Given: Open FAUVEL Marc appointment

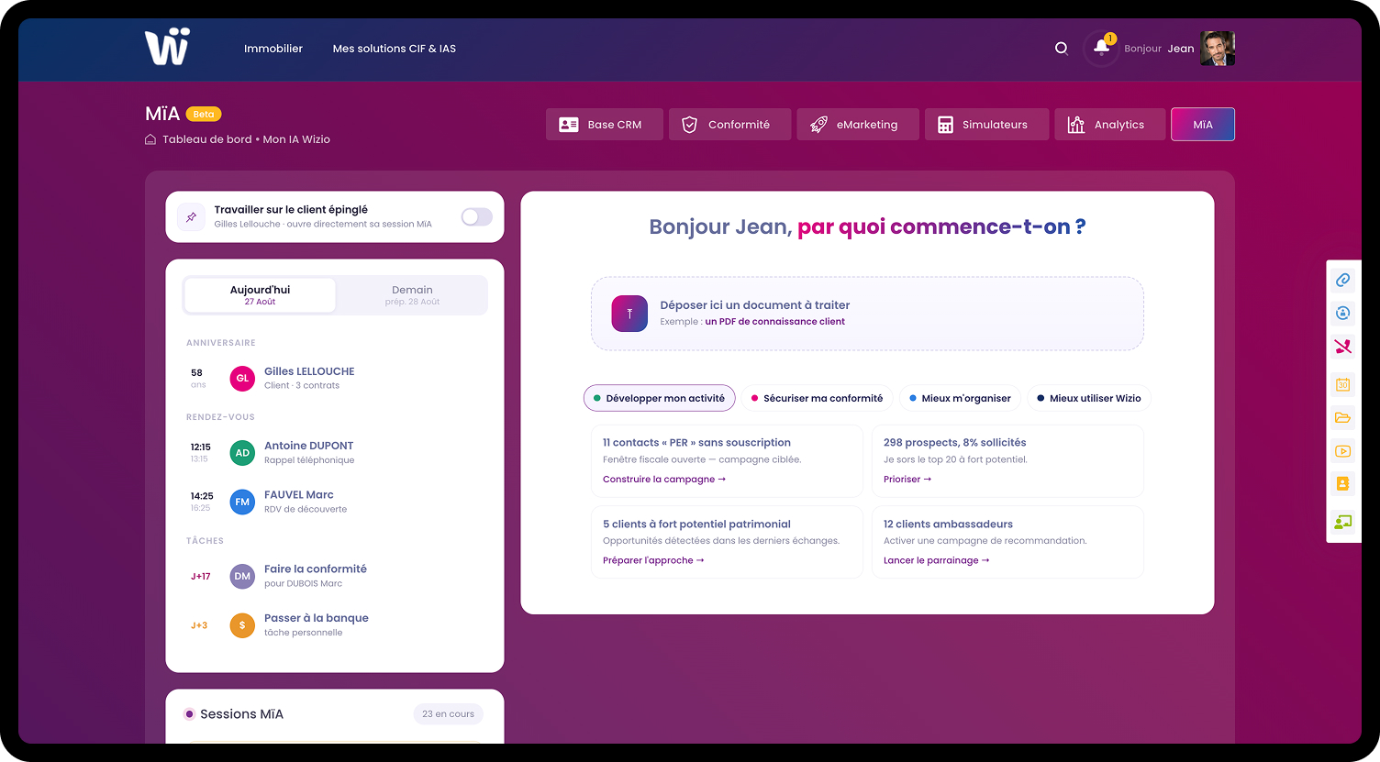Looking at the screenshot, I should pyautogui.click(x=336, y=502).
